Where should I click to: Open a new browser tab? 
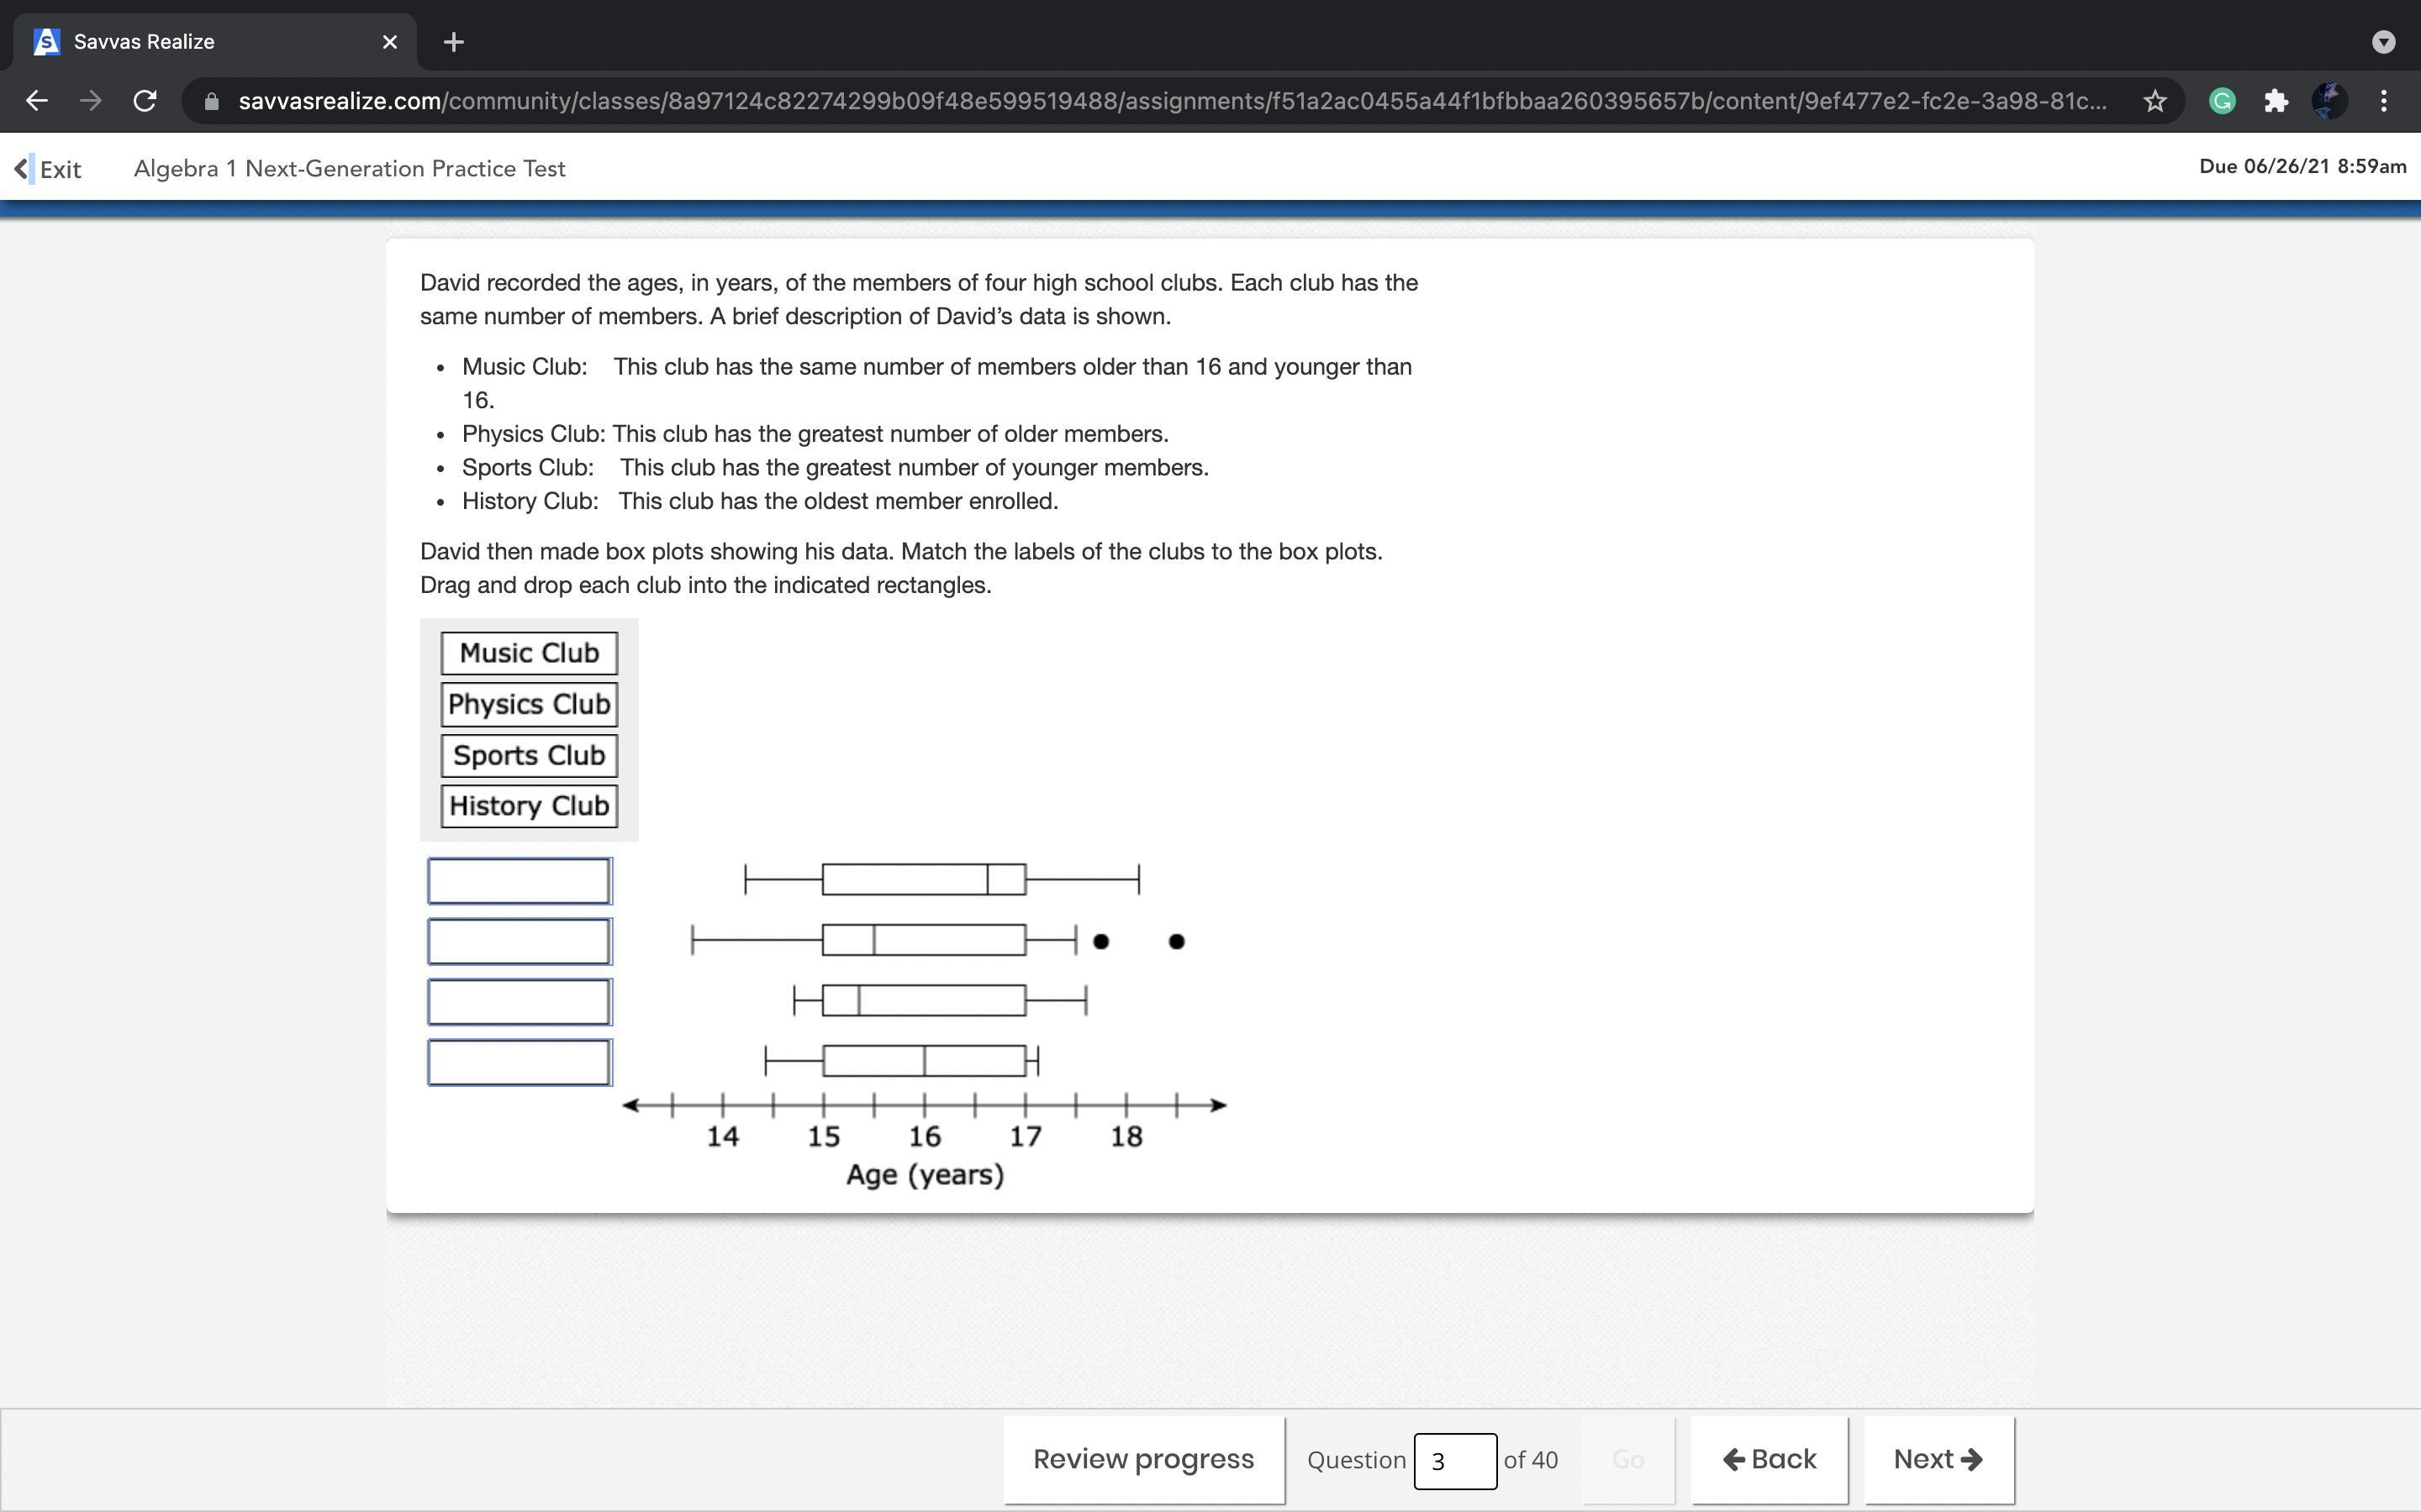453,42
